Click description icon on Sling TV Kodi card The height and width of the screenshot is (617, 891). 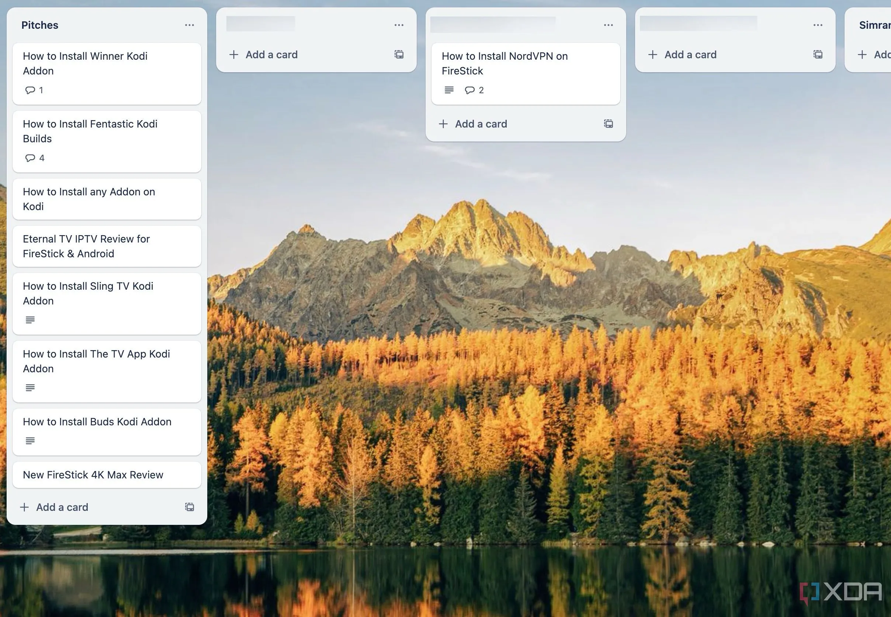[x=30, y=320]
